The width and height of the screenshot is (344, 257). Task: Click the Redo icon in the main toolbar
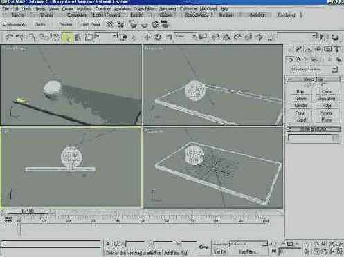pyautogui.click(x=20, y=37)
